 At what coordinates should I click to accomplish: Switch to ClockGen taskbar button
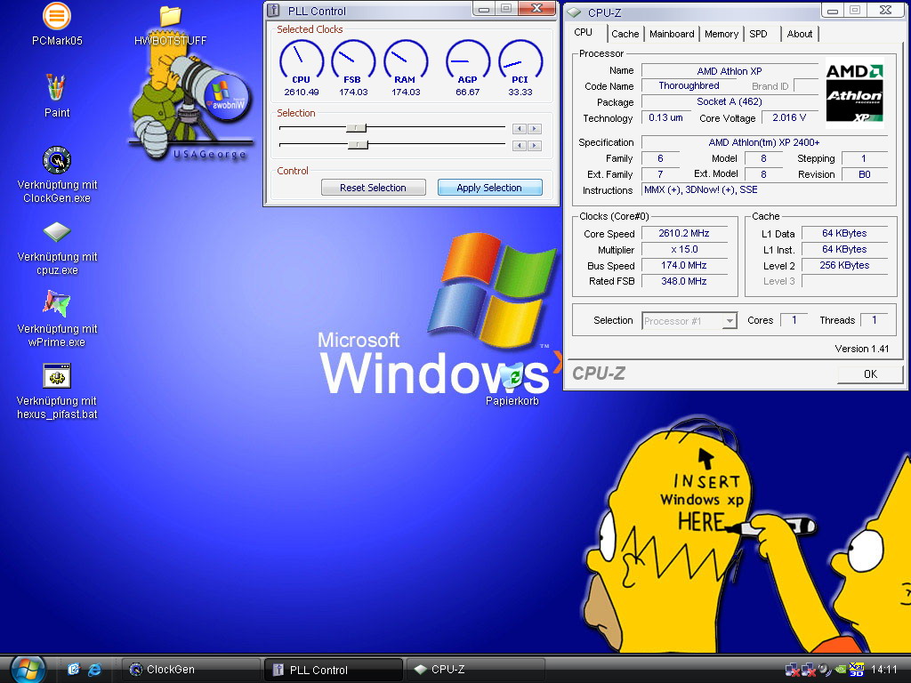coord(190,669)
